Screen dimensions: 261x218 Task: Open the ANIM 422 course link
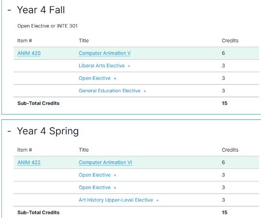point(29,162)
